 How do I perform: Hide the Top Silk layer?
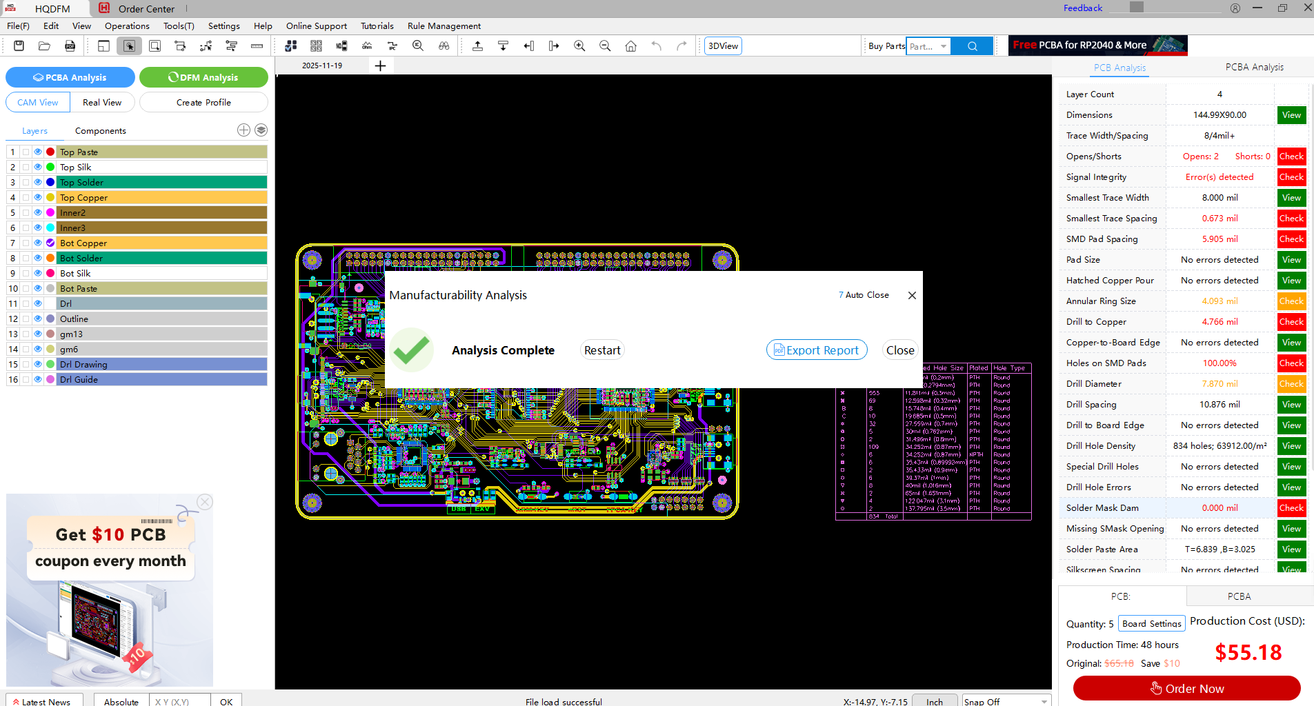(x=38, y=167)
